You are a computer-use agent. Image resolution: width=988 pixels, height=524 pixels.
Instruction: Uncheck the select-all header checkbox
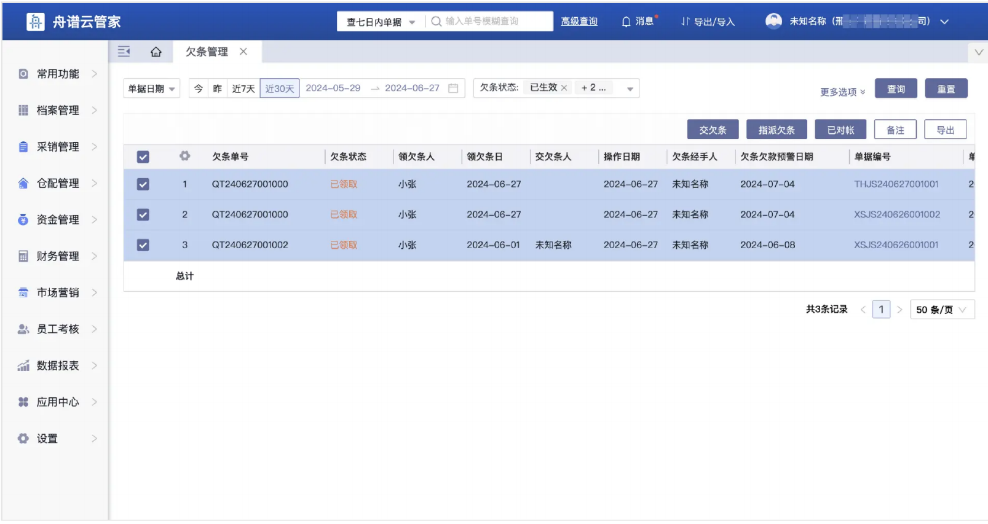point(143,157)
